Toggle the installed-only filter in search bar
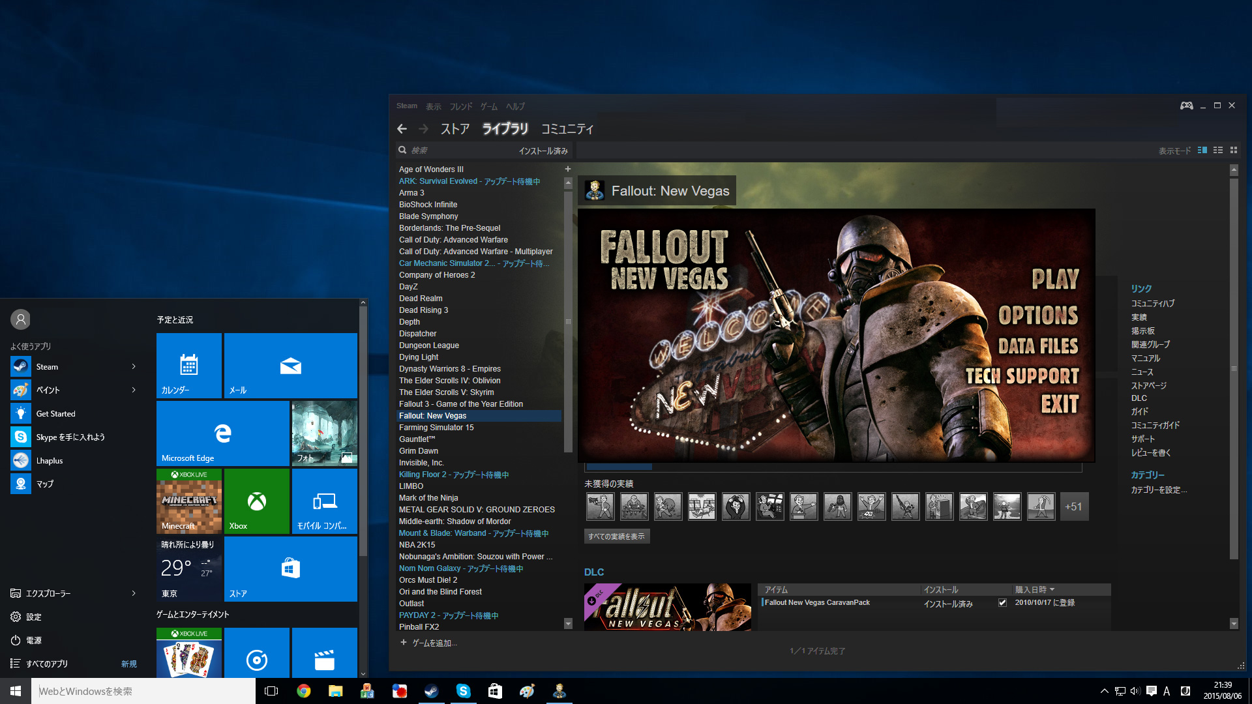The image size is (1252, 704). 543,151
